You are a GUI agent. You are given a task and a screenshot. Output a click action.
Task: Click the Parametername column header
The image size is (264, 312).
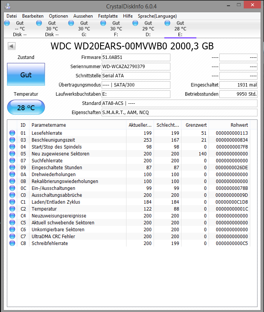click(x=78, y=125)
